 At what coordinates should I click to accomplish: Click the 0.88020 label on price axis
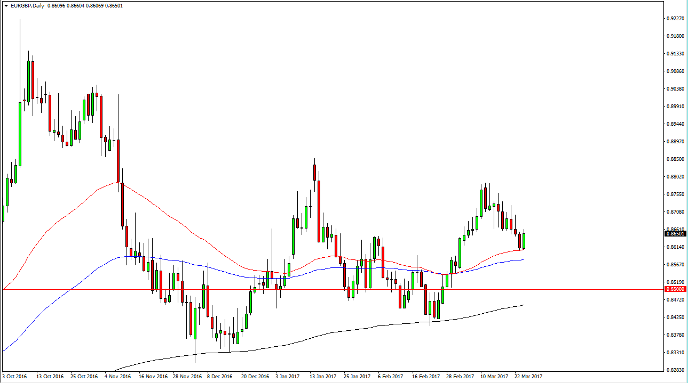click(x=675, y=177)
